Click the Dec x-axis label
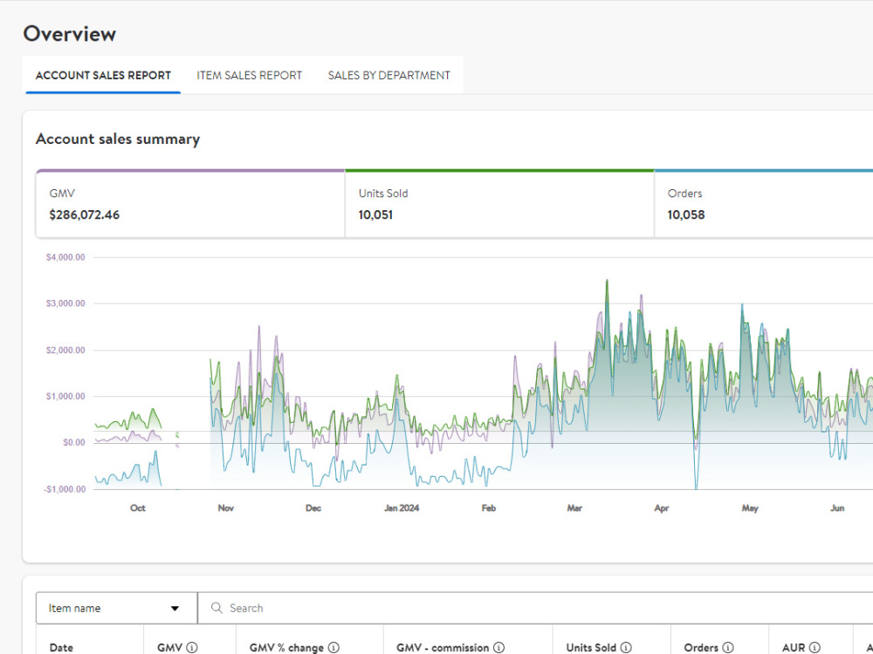 (x=313, y=508)
